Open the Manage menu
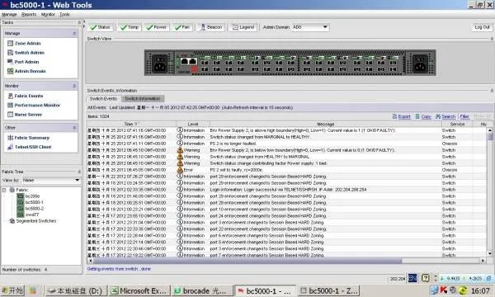Image resolution: width=495 pixels, height=297 pixels. [x=9, y=15]
